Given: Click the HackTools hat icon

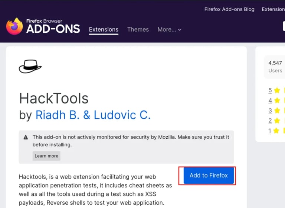Looking at the screenshot, I should (30, 66).
